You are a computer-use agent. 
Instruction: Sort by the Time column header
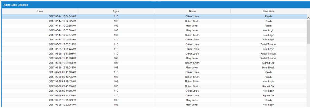(40, 11)
